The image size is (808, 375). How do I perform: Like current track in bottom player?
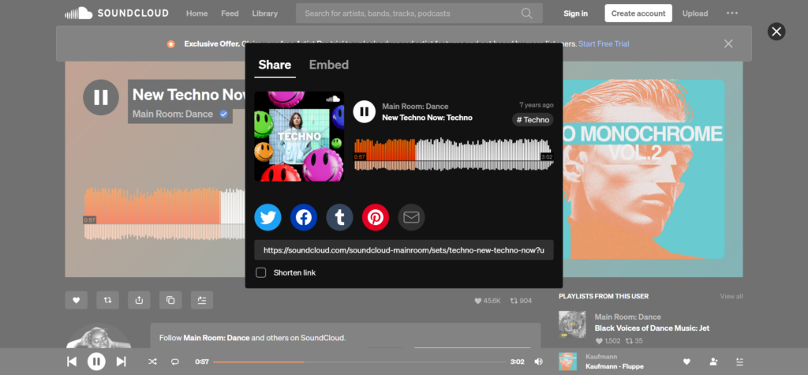click(x=686, y=362)
